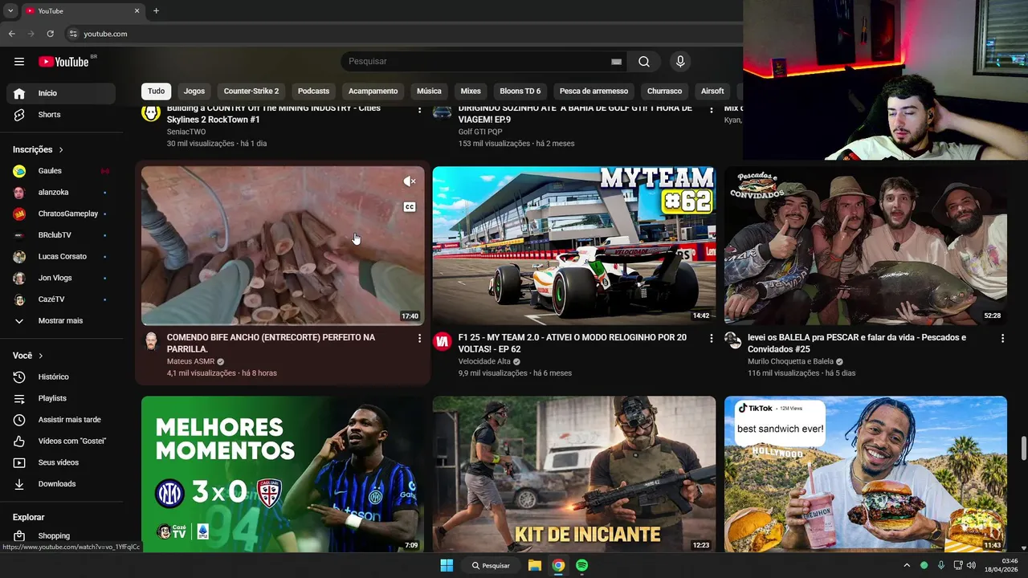Open BRclubTV channel subscription
The height and width of the screenshot is (578, 1028).
61,235
